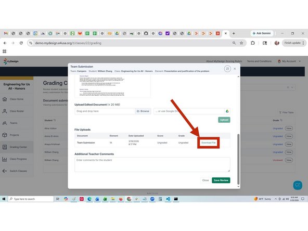Click the browser back arrow

tap(5, 43)
